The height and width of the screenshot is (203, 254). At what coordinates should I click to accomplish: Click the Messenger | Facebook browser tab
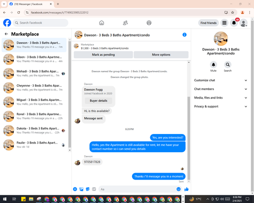tap(30, 4)
